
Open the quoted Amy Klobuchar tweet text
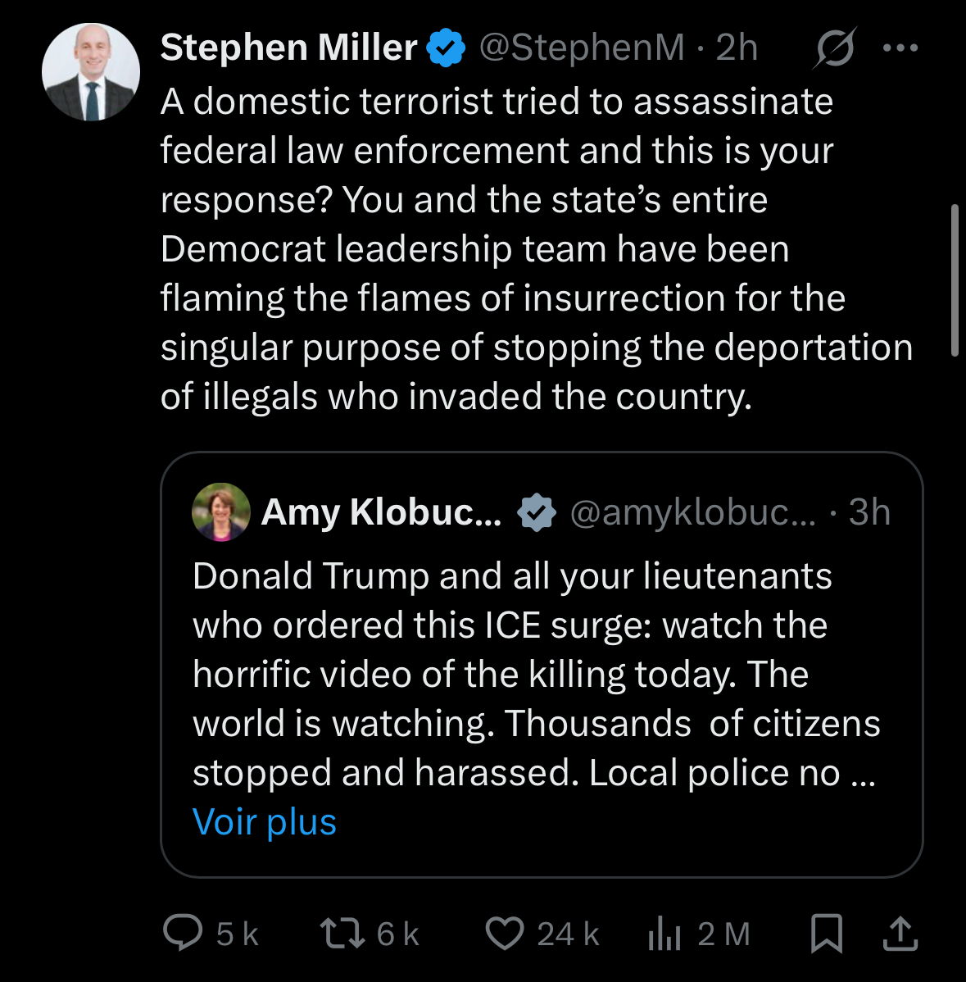(534, 674)
